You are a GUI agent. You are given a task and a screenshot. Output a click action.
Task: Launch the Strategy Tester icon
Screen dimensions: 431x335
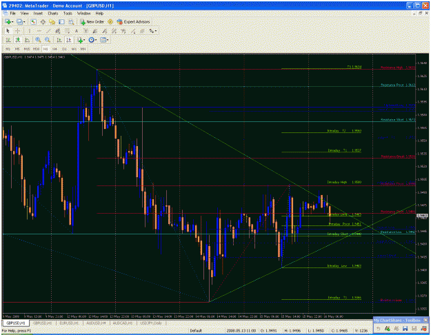[x=71, y=21]
